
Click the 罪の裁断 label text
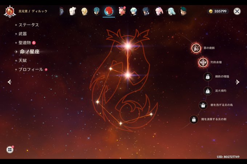pyautogui.click(x=209, y=48)
